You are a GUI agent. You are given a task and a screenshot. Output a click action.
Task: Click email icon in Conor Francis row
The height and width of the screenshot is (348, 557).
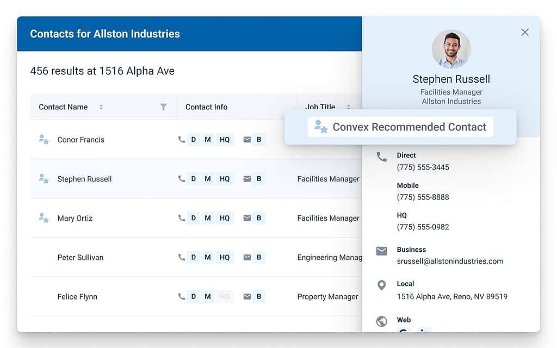pos(247,140)
